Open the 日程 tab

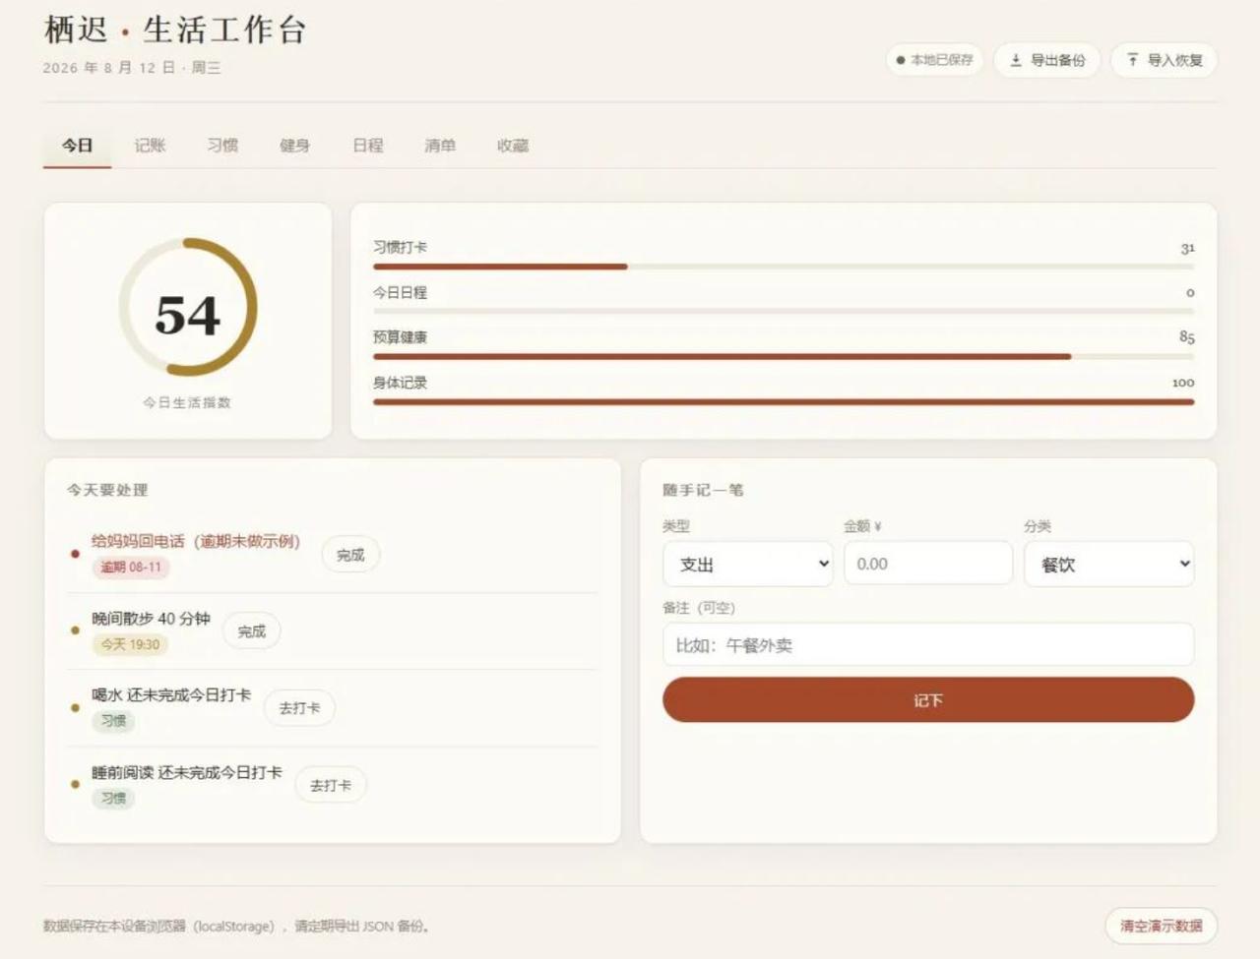pyautogui.click(x=367, y=146)
